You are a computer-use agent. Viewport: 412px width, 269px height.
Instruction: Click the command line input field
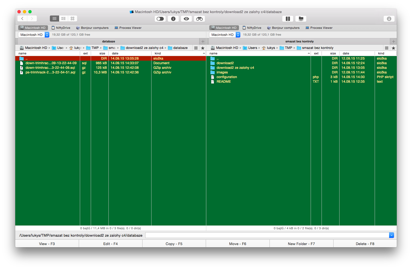click(x=267, y=235)
